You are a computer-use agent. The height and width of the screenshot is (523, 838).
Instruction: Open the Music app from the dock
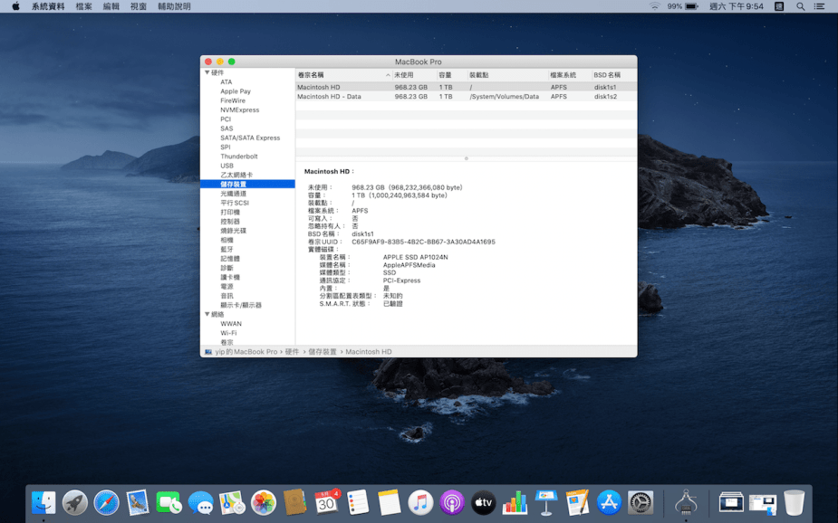pos(420,502)
